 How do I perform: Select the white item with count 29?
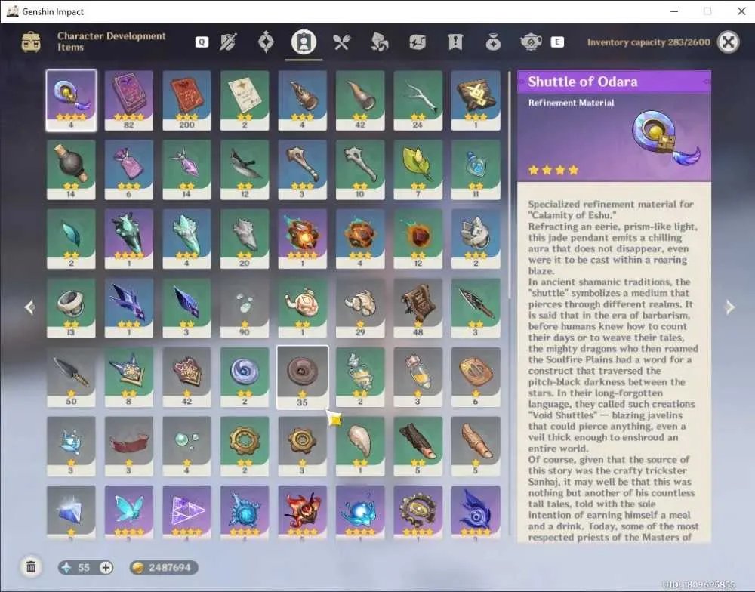point(360,308)
